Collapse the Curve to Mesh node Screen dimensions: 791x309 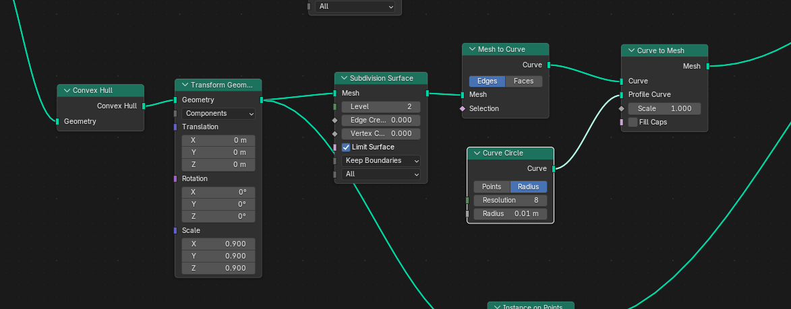pyautogui.click(x=631, y=50)
